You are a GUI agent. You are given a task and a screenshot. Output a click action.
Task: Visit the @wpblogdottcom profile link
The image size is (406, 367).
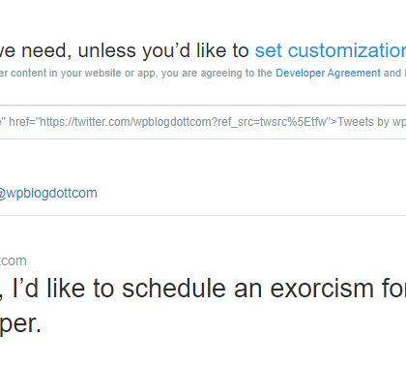tap(48, 193)
